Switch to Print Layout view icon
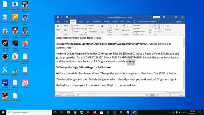The height and width of the screenshot is (115, 204). click(152, 95)
